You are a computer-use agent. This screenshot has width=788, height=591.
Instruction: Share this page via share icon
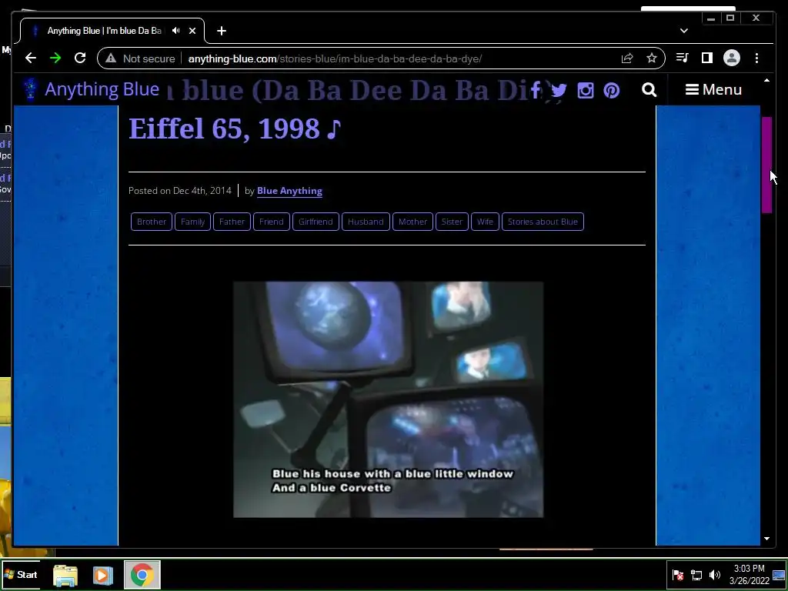[626, 58]
